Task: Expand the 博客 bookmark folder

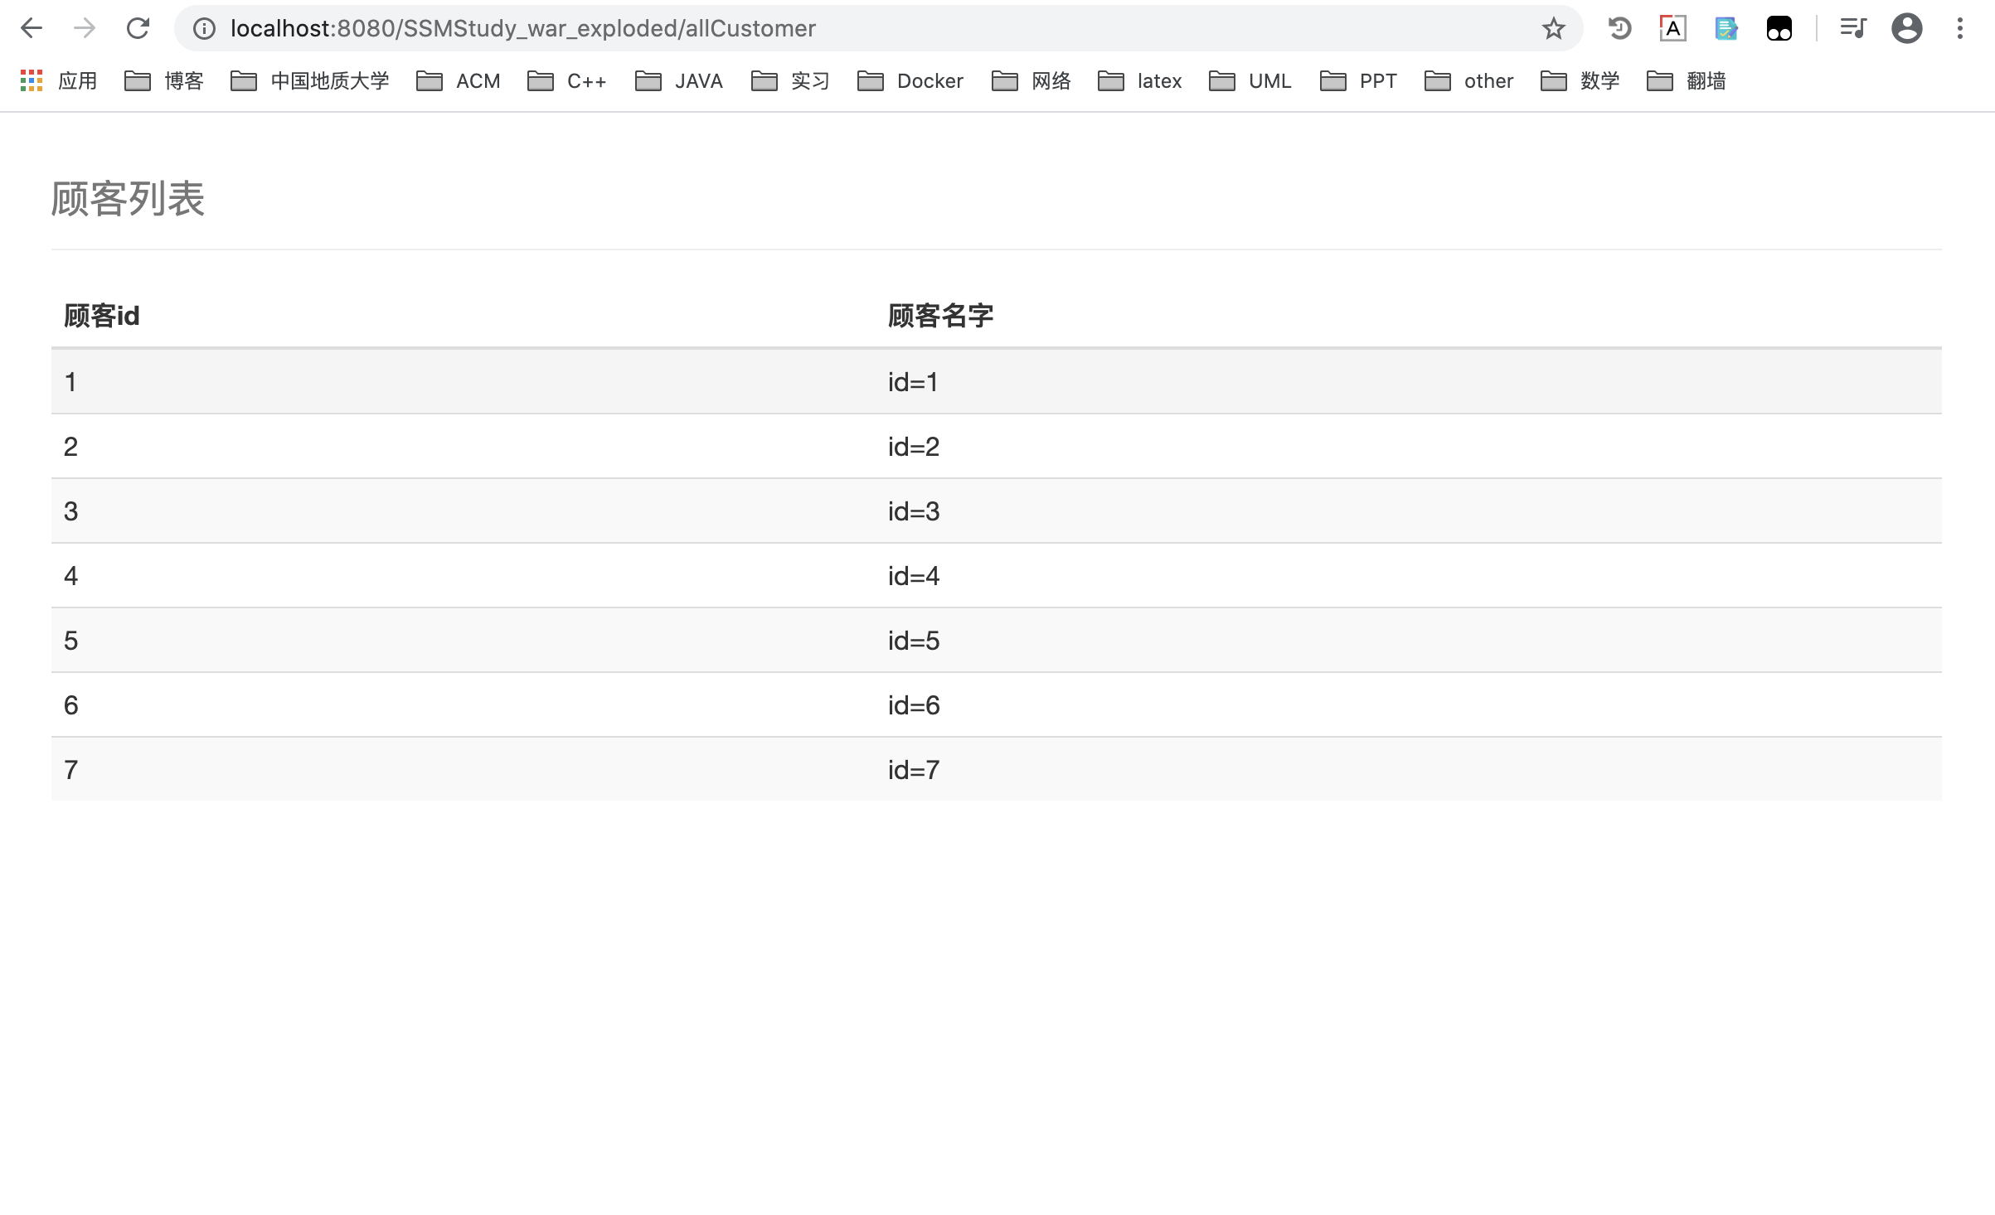Action: pyautogui.click(x=164, y=81)
